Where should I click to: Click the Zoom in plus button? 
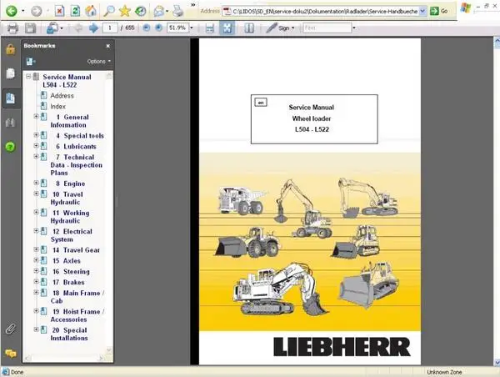158,28
